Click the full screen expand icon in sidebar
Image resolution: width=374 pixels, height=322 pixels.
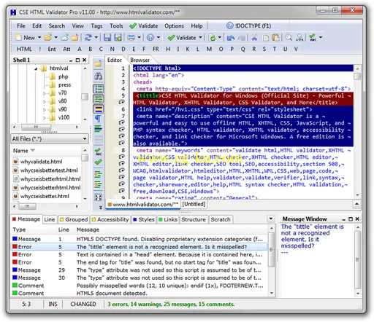[98, 197]
